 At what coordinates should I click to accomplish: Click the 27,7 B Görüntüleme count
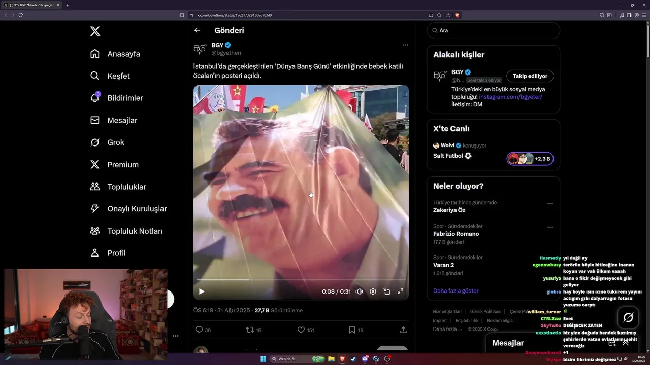[x=278, y=310]
